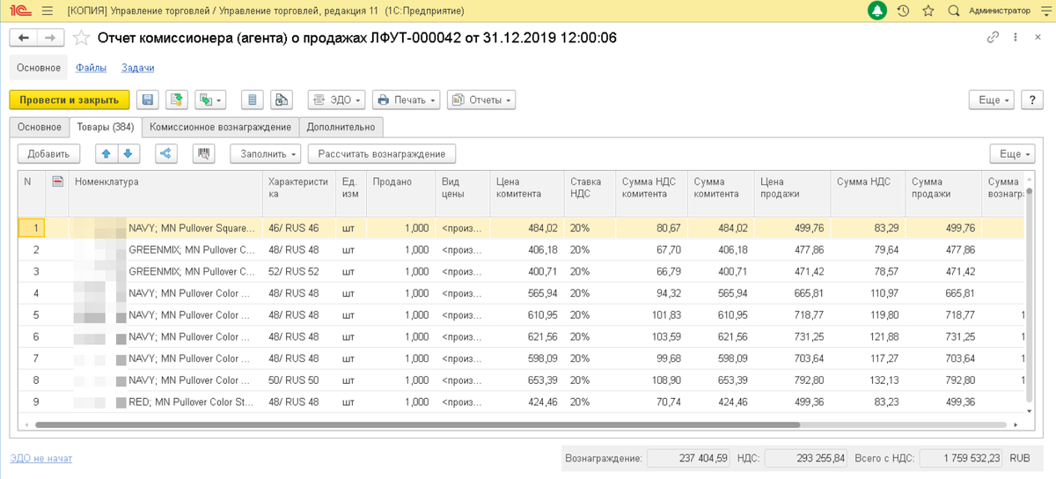1056x479 pixels.
Task: Switch to the Задачи link
Action: click(138, 68)
